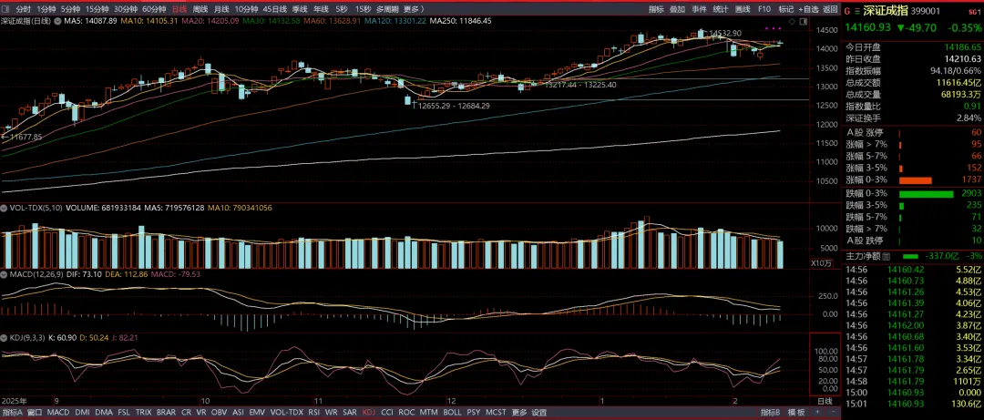This screenshot has width=984, height=420.
Task: Select the RSI indicator tab
Action: [x=313, y=413]
